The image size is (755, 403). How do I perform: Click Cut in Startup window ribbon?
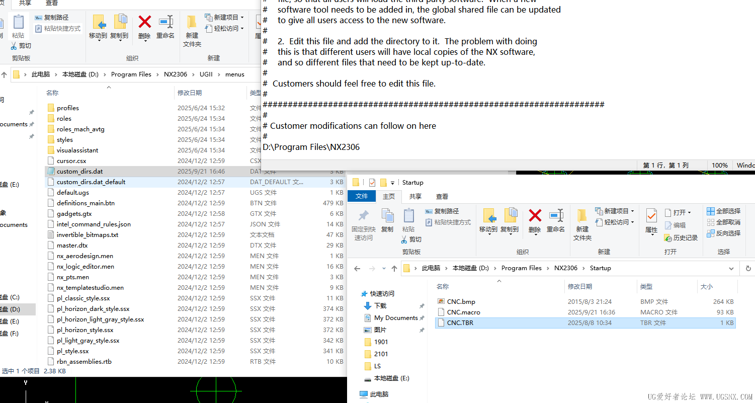[x=412, y=239]
